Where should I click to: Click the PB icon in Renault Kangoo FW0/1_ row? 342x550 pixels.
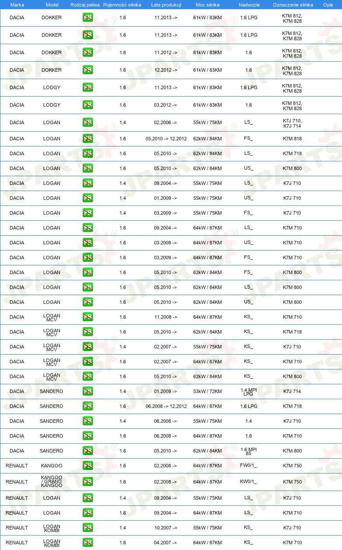[x=87, y=466]
